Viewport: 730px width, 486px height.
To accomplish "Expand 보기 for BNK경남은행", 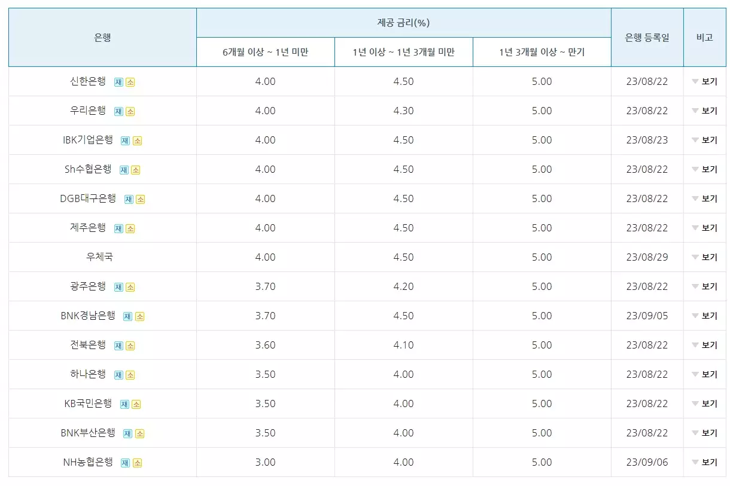I will tap(705, 316).
